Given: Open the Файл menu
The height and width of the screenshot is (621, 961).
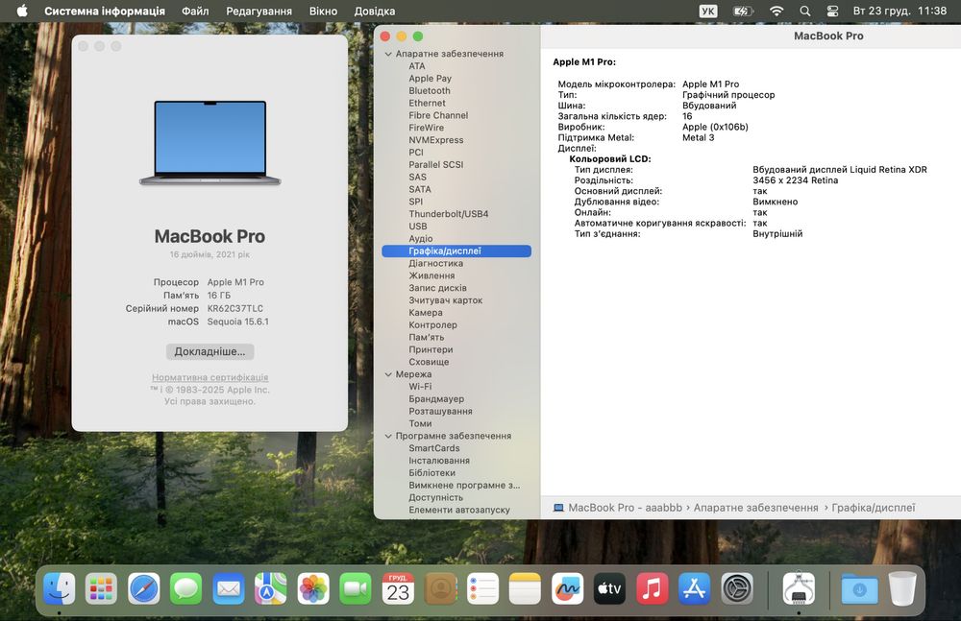Looking at the screenshot, I should pos(195,11).
